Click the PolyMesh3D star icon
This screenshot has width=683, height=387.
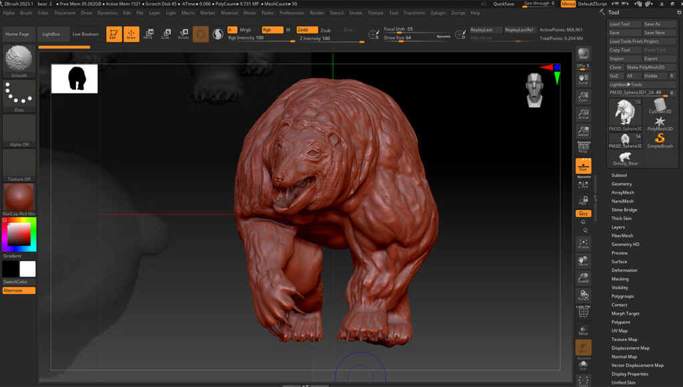click(660, 122)
